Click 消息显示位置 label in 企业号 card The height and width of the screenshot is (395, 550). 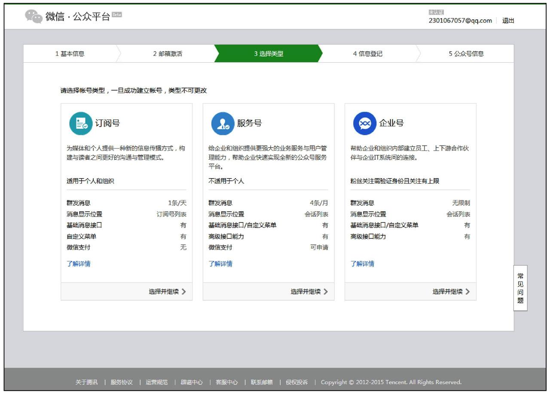[x=368, y=214]
